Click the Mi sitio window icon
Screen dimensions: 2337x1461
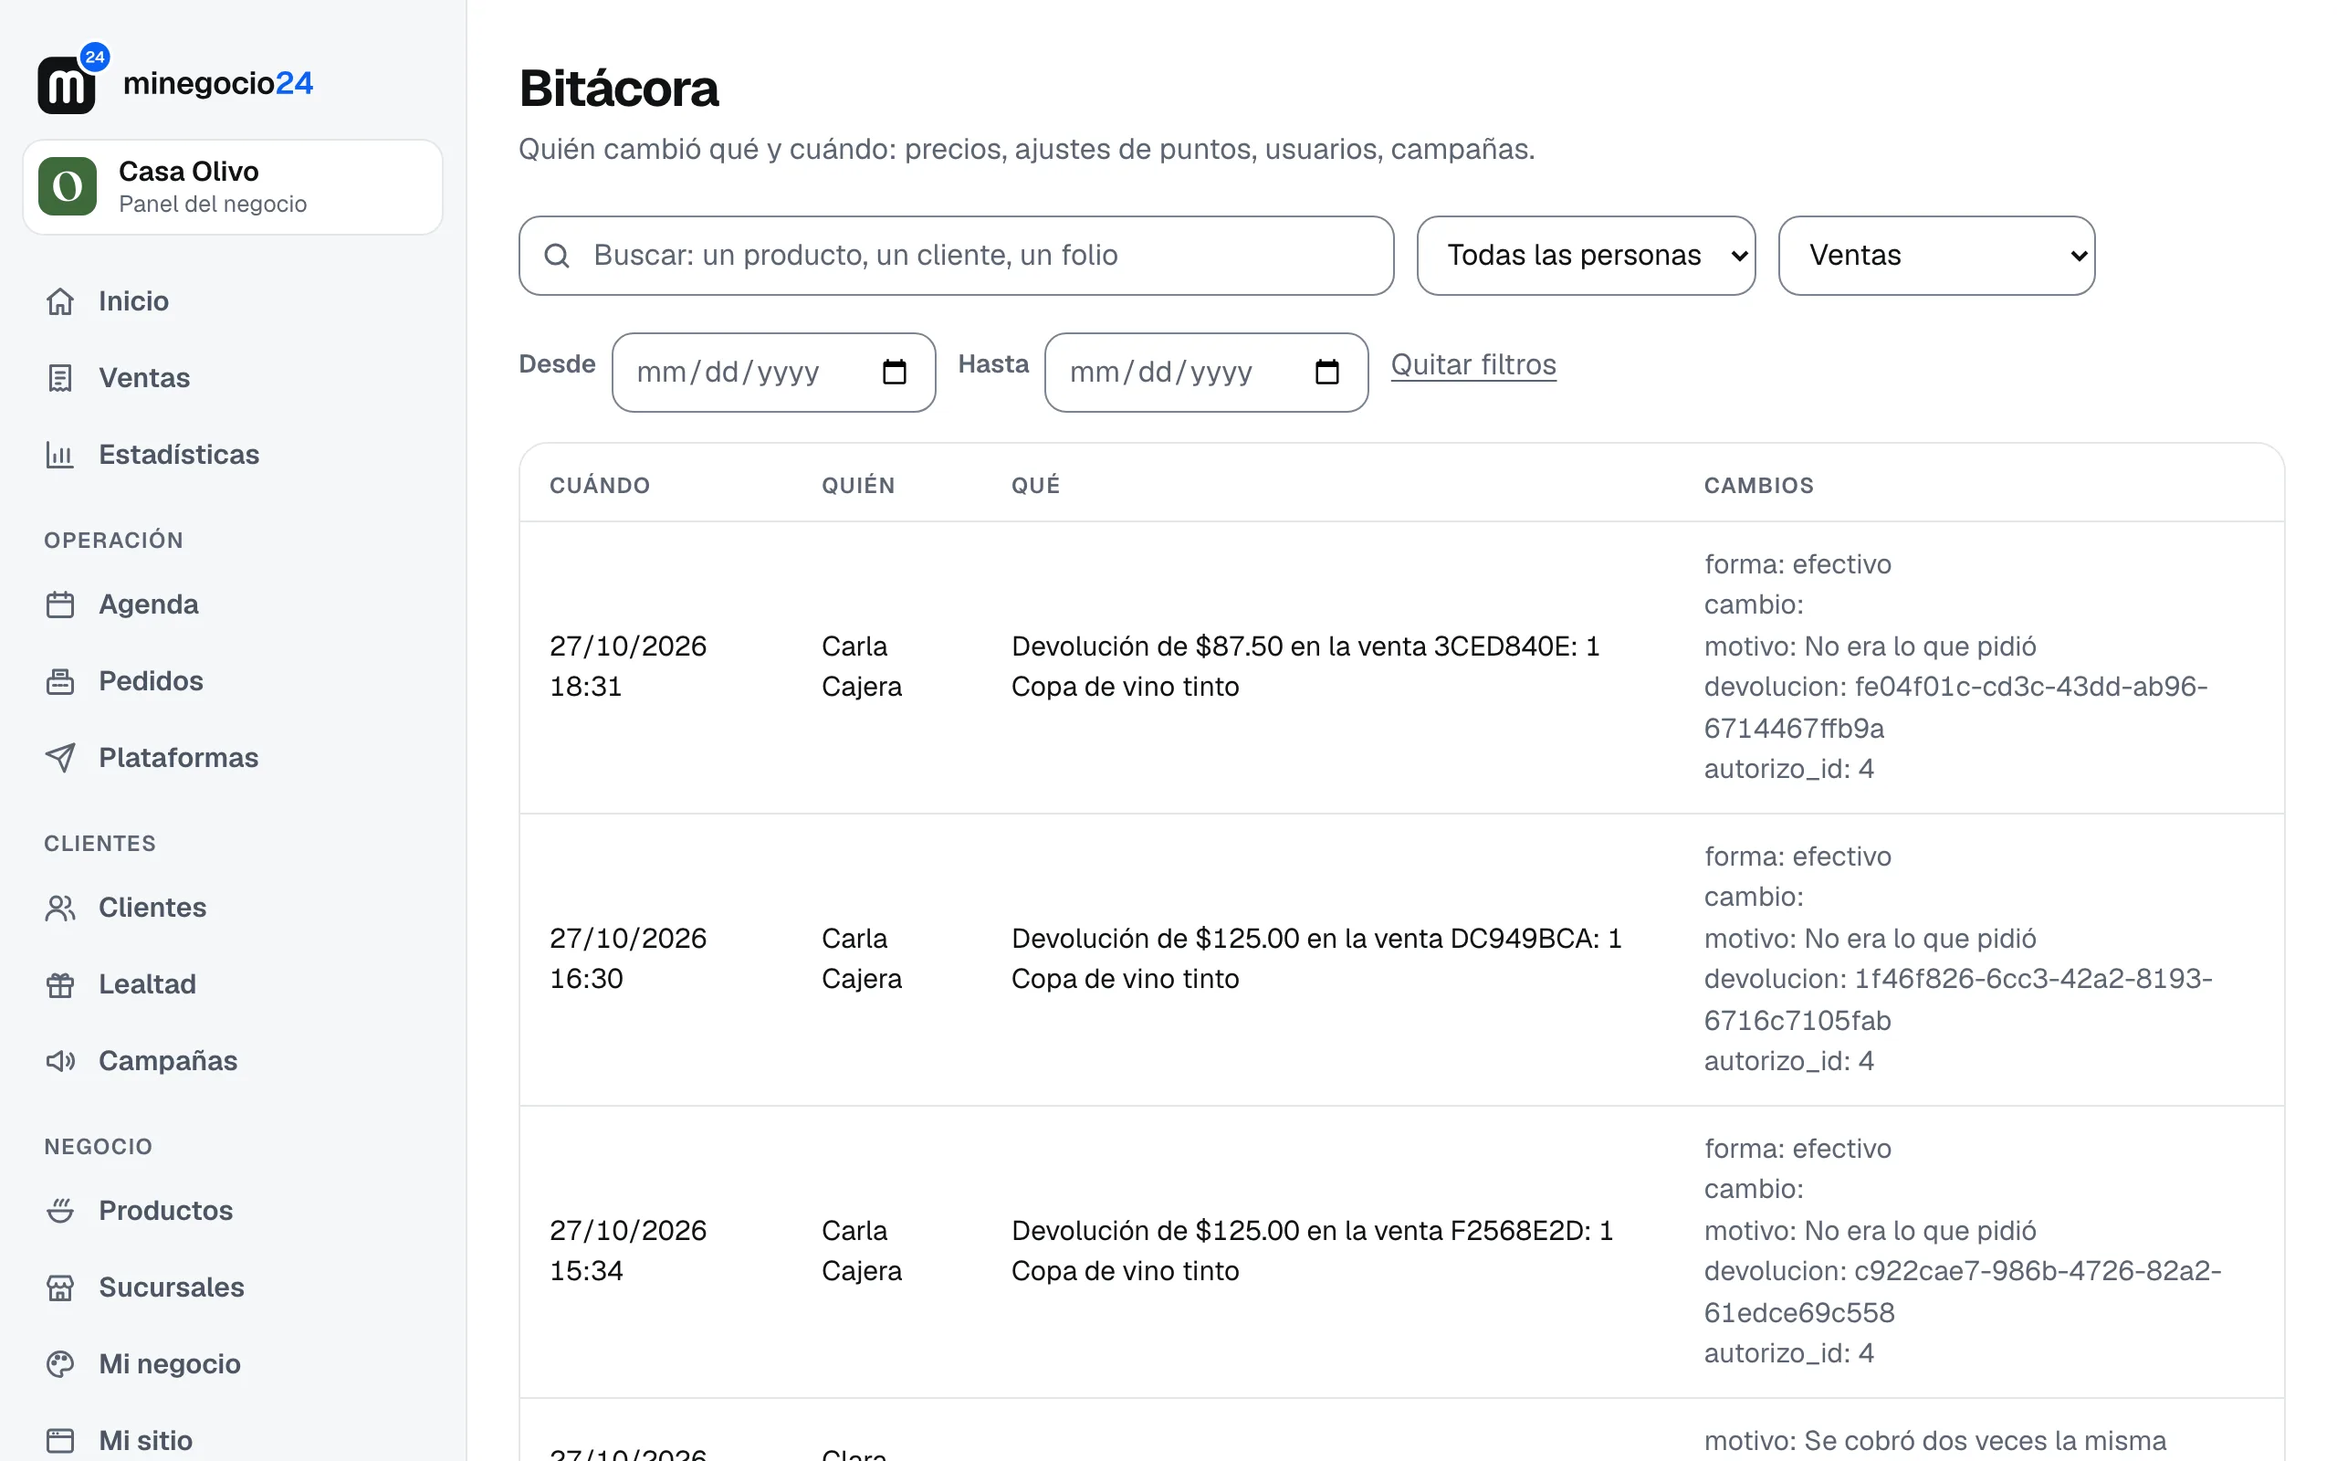point(60,1440)
